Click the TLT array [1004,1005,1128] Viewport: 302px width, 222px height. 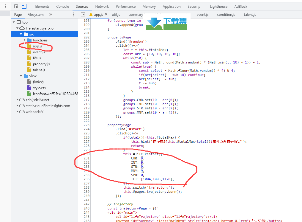point(157,179)
